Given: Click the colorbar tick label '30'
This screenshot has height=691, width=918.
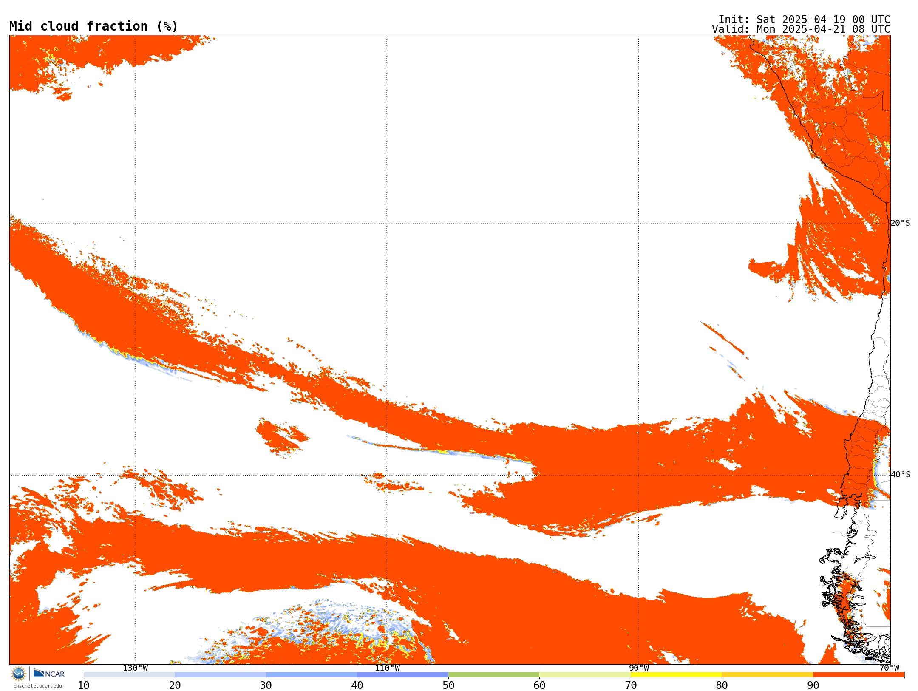Looking at the screenshot, I should [266, 685].
